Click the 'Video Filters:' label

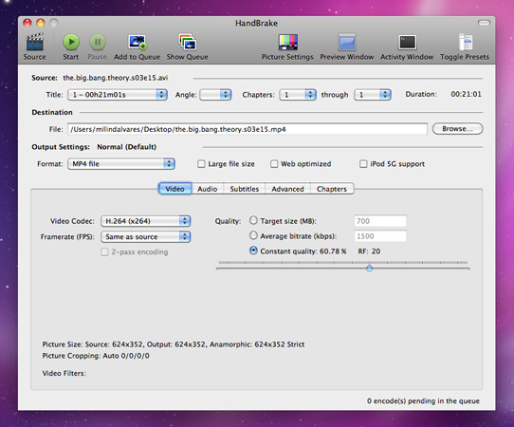[x=64, y=373]
